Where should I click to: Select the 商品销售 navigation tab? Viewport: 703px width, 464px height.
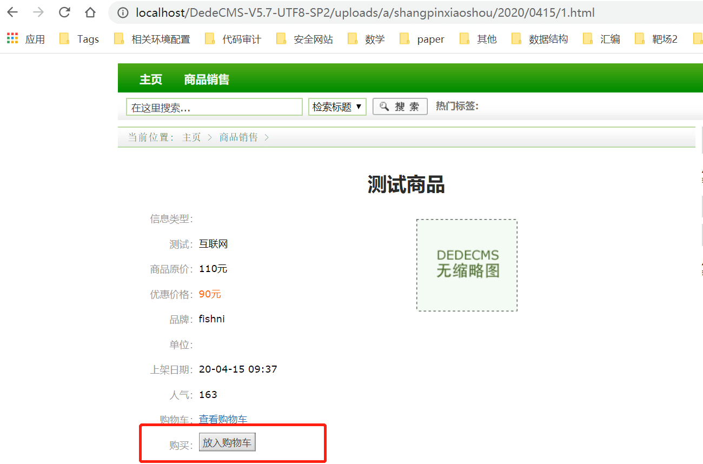(207, 79)
